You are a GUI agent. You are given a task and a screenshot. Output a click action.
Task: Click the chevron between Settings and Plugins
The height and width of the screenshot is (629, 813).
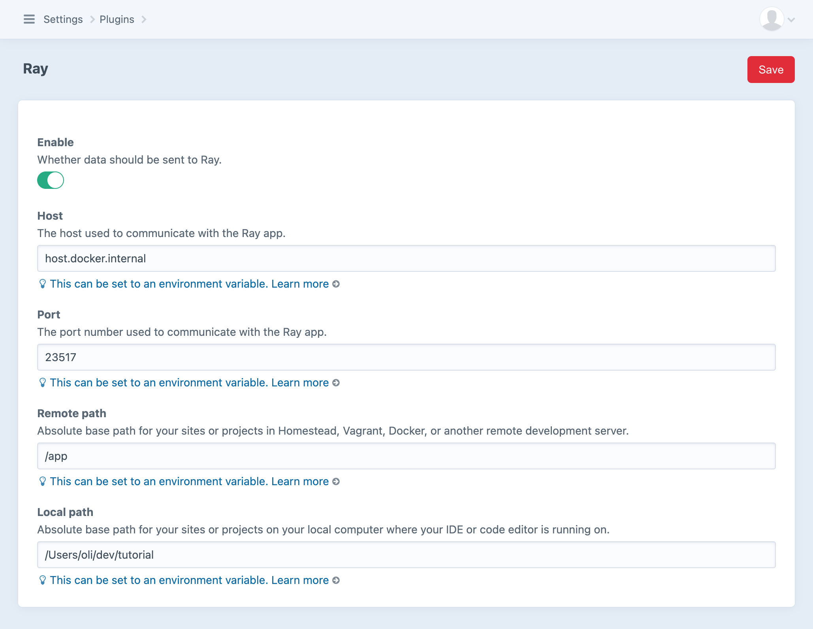point(92,19)
